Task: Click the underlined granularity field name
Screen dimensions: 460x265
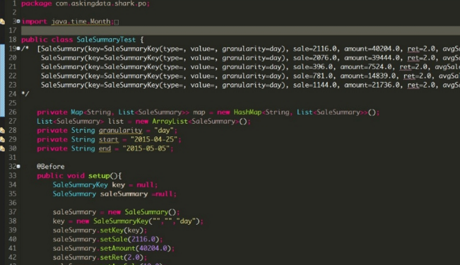Action: pos(120,130)
